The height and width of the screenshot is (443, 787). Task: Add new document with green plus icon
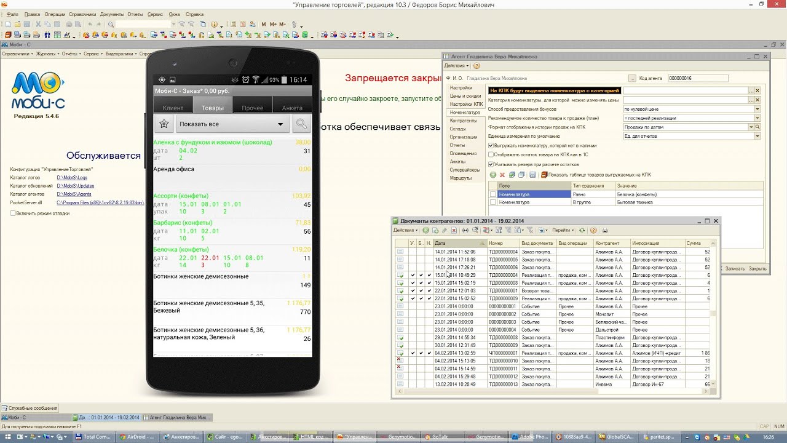tap(425, 230)
